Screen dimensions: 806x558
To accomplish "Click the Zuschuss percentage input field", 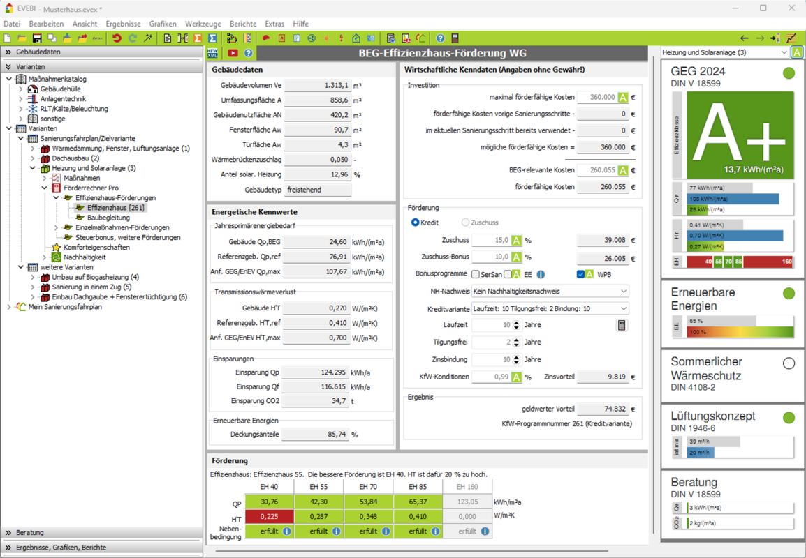I will coord(491,240).
